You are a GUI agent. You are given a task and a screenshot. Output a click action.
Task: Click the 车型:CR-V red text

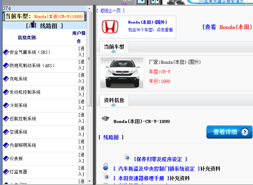(x=159, y=72)
